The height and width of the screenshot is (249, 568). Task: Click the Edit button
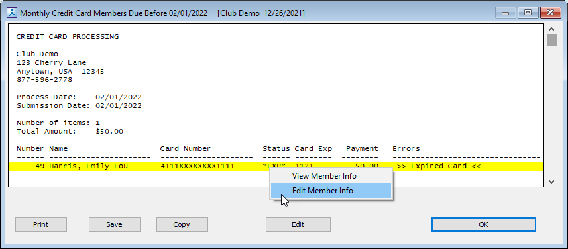298,224
